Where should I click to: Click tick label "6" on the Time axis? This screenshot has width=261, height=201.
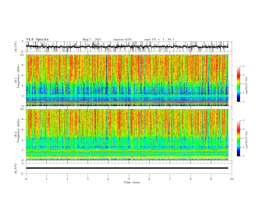[149, 179]
